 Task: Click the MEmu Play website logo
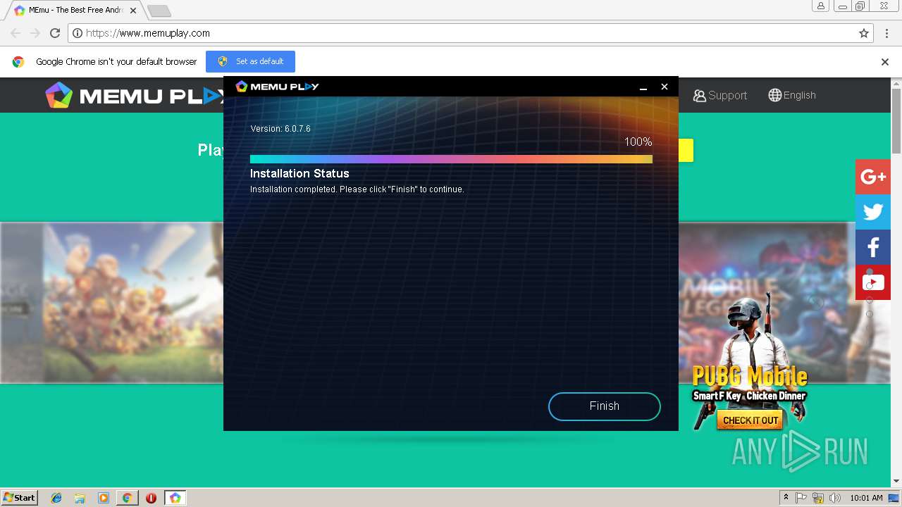134,95
